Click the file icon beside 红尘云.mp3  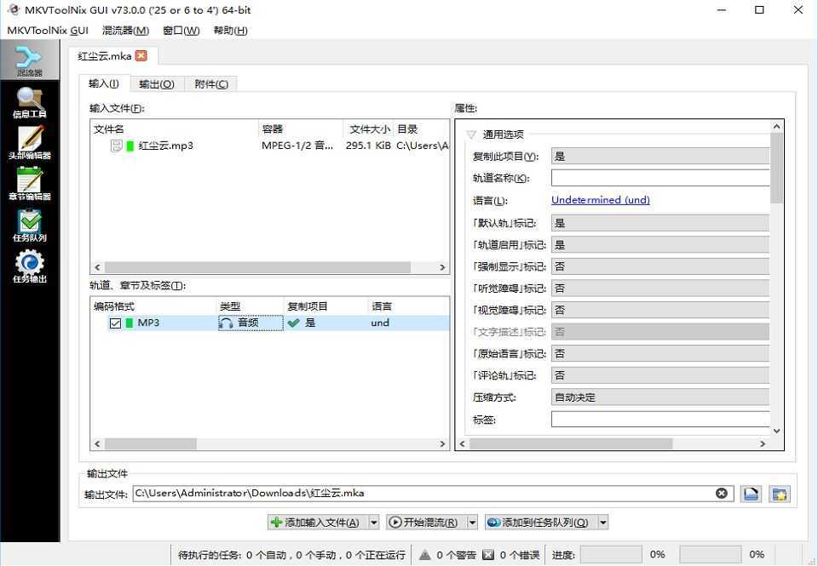coord(116,146)
